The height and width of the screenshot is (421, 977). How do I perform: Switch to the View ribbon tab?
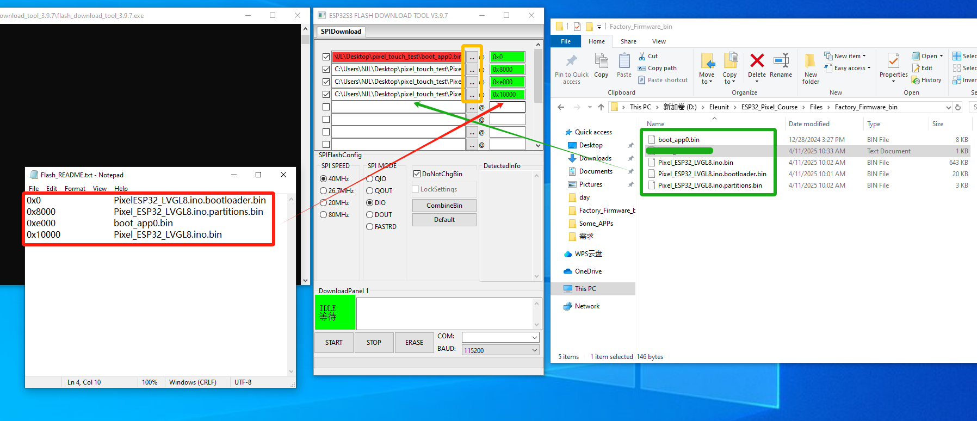click(659, 41)
